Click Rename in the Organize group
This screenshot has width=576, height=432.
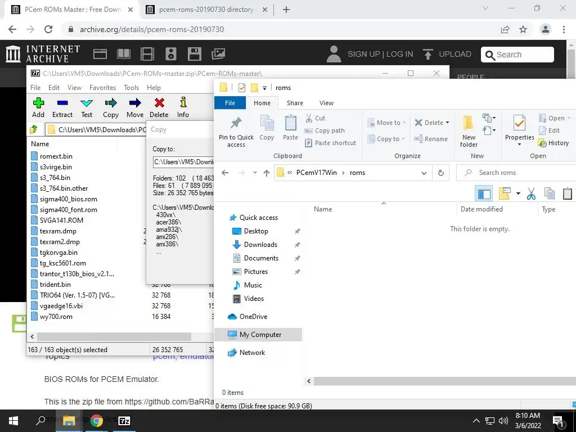pyautogui.click(x=431, y=139)
